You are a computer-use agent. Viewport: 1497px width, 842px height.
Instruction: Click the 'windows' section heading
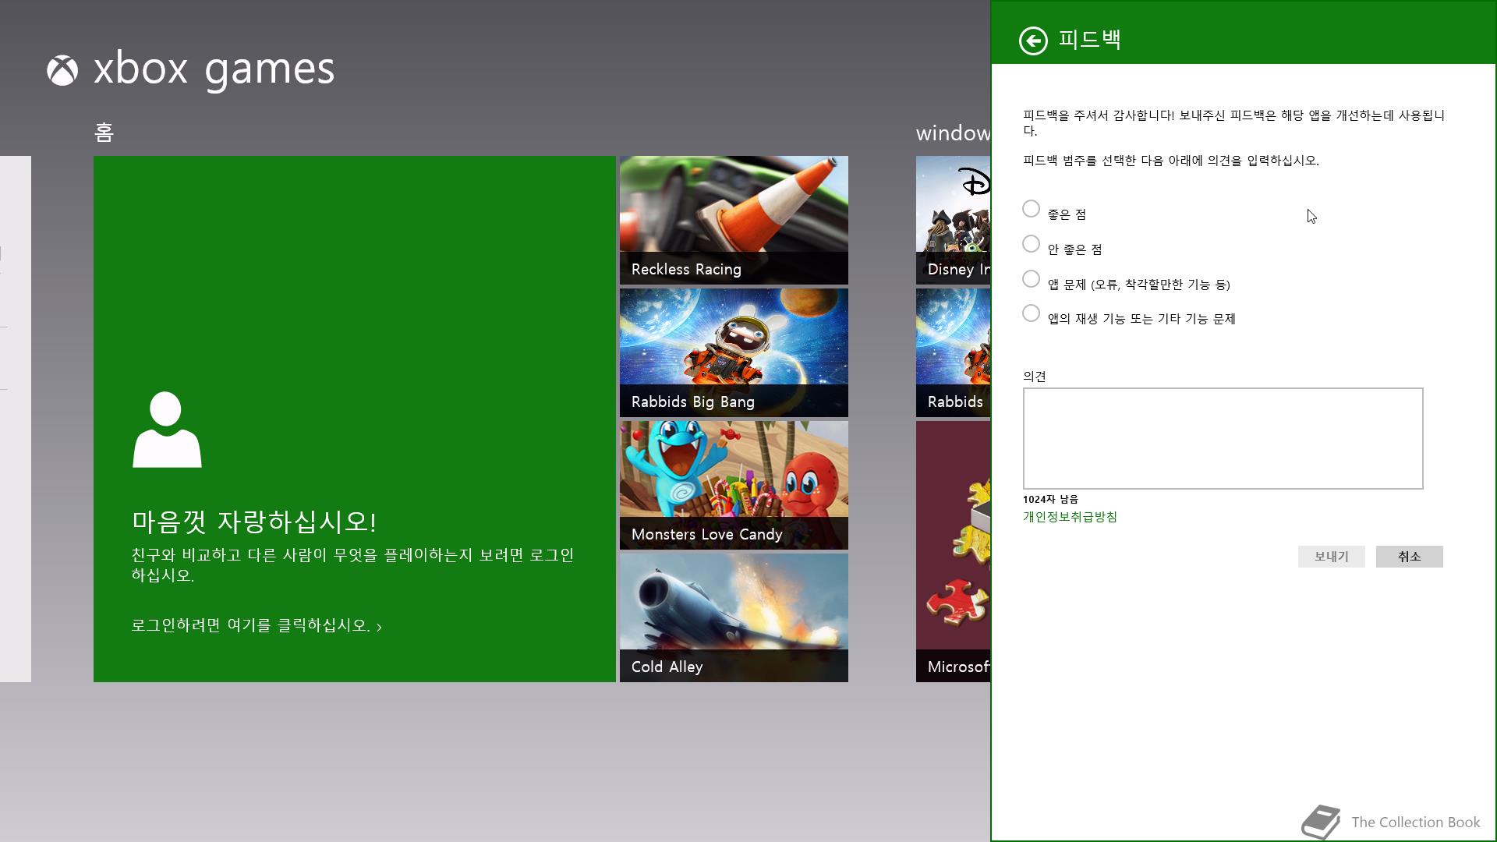pyautogui.click(x=953, y=133)
